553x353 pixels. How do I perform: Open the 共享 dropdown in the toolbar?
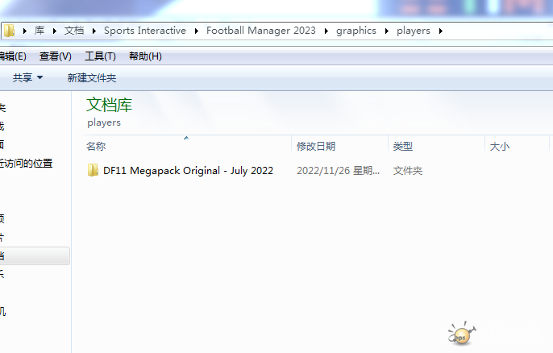pyautogui.click(x=27, y=77)
